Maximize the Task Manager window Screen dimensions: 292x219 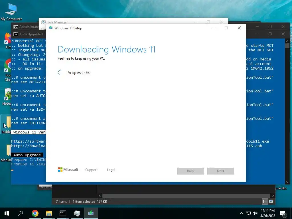point(208,22)
